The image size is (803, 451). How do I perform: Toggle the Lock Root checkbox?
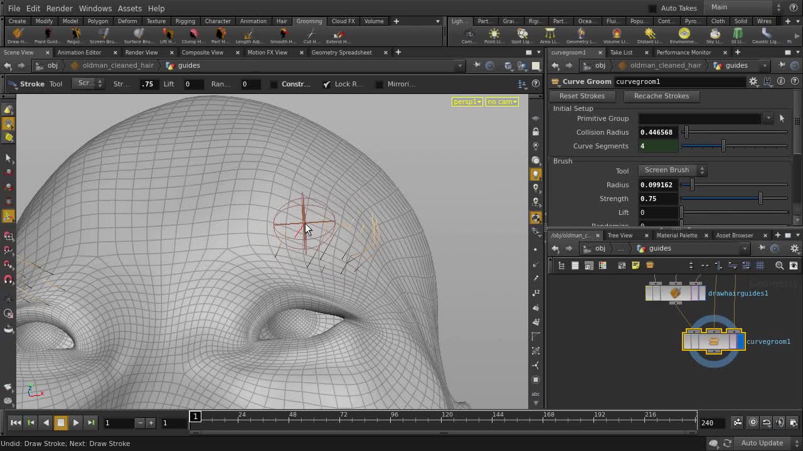coord(327,84)
